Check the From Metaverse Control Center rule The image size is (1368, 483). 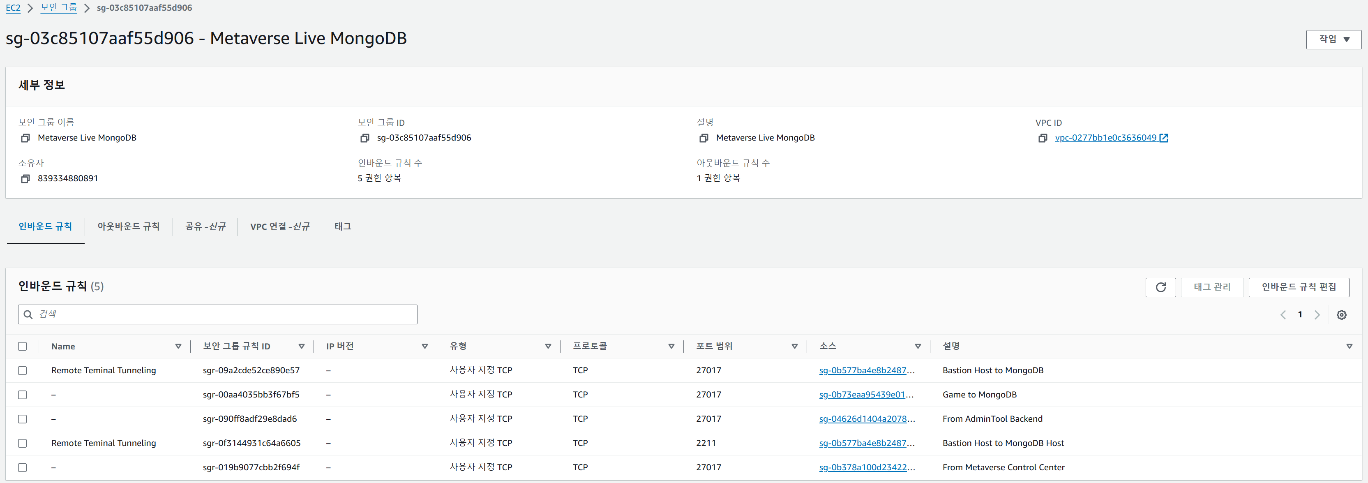[x=22, y=468]
